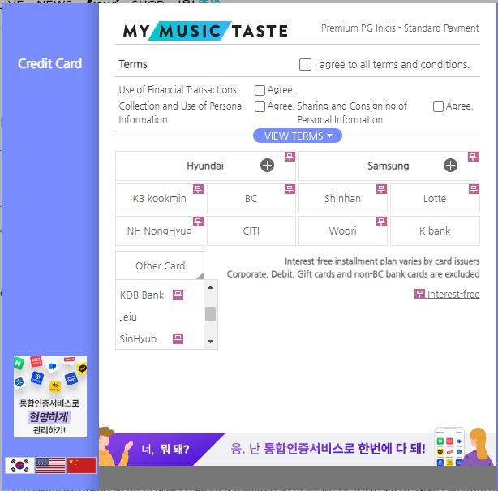
Task: Select KB kookmin card
Action: (x=160, y=199)
